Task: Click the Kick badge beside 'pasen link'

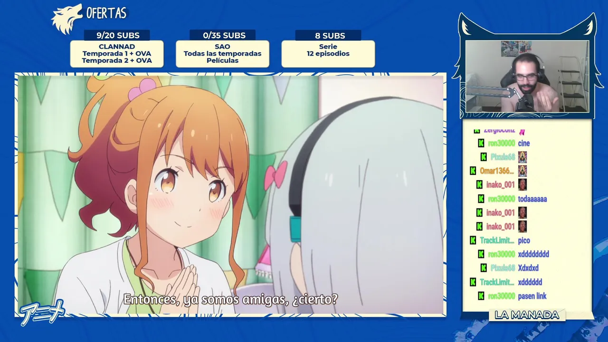Action: click(481, 296)
